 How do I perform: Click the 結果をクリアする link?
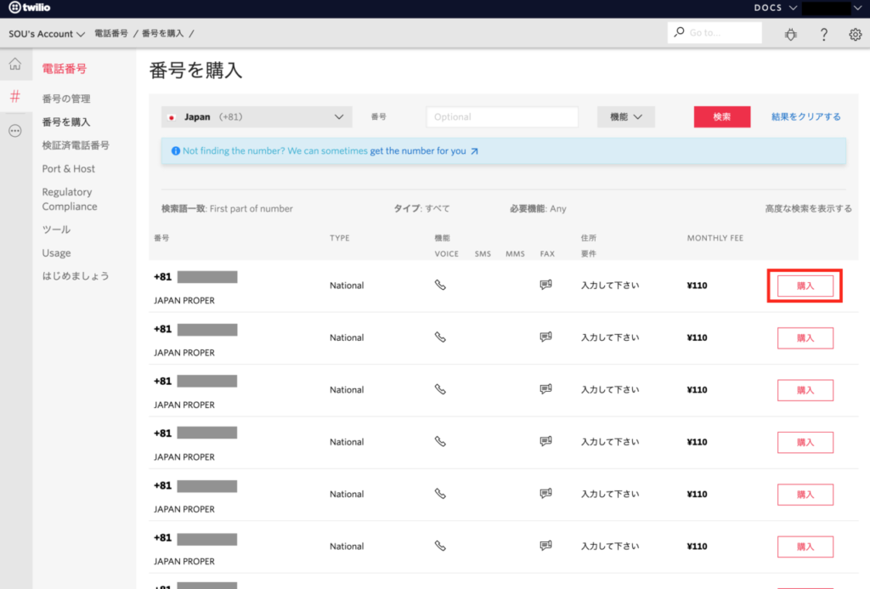tap(805, 117)
